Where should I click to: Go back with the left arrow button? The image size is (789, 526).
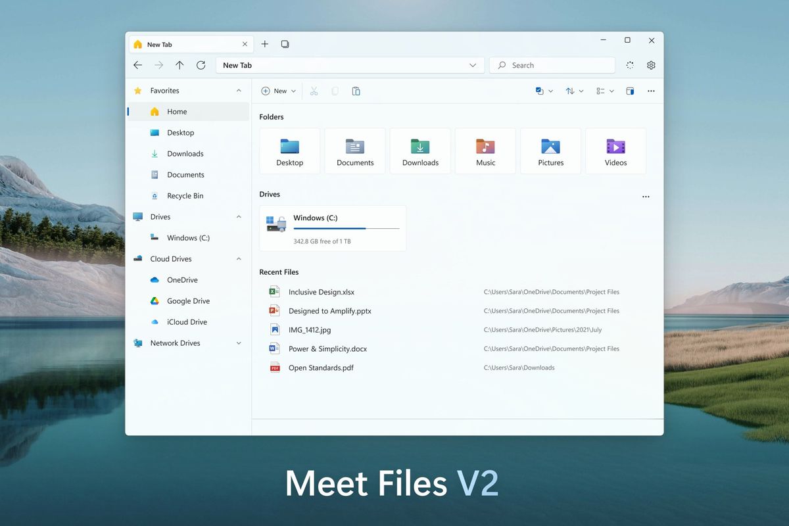tap(137, 65)
